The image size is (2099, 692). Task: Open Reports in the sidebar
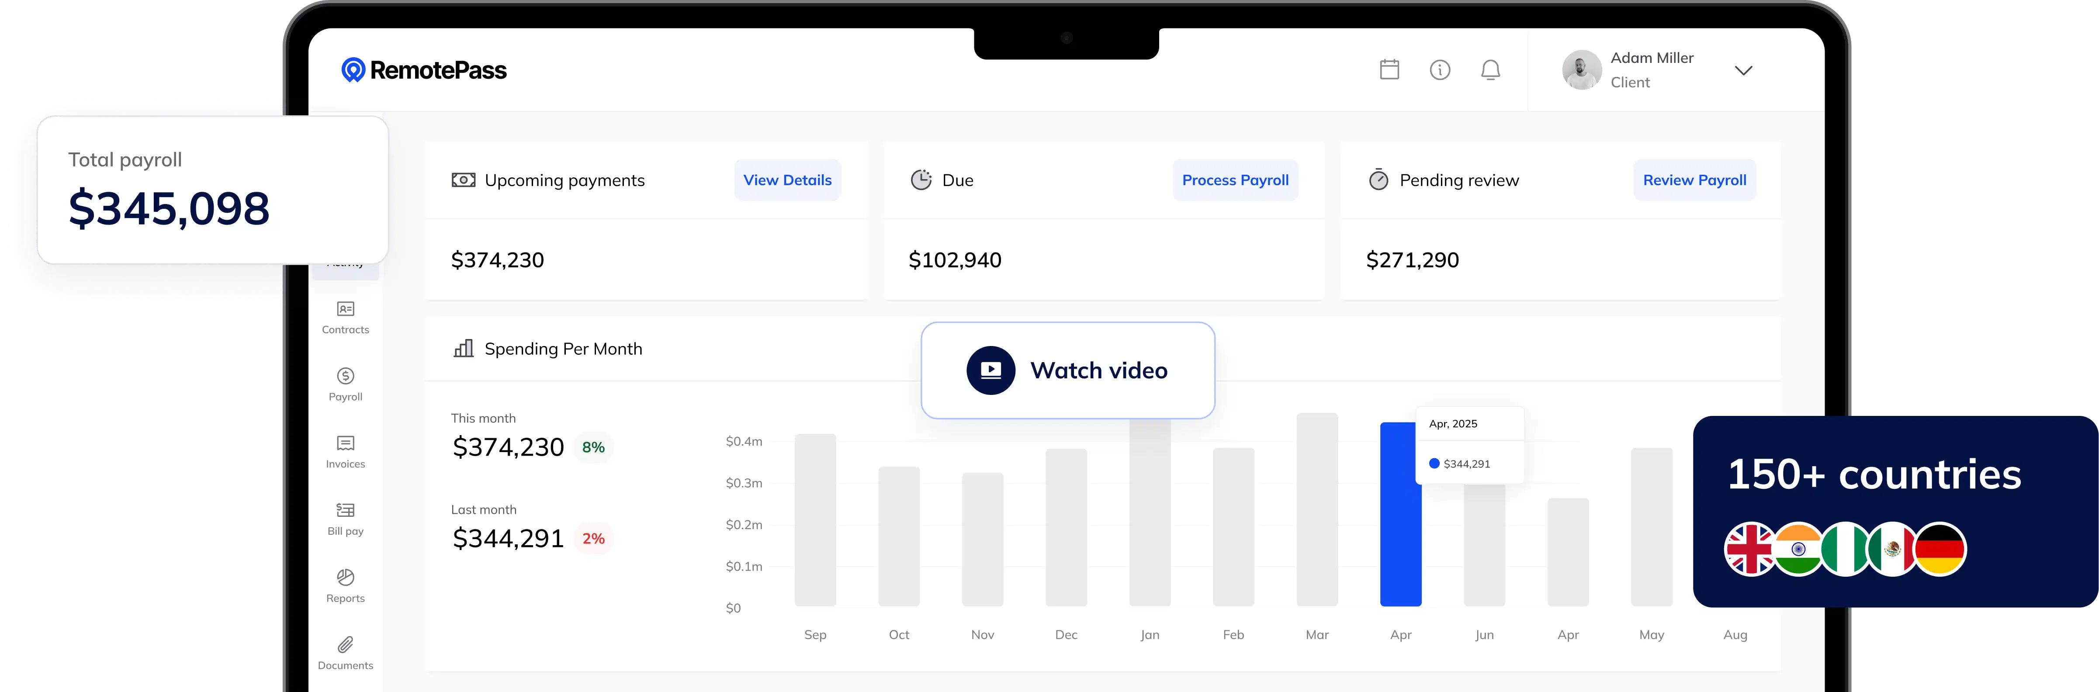(x=346, y=586)
